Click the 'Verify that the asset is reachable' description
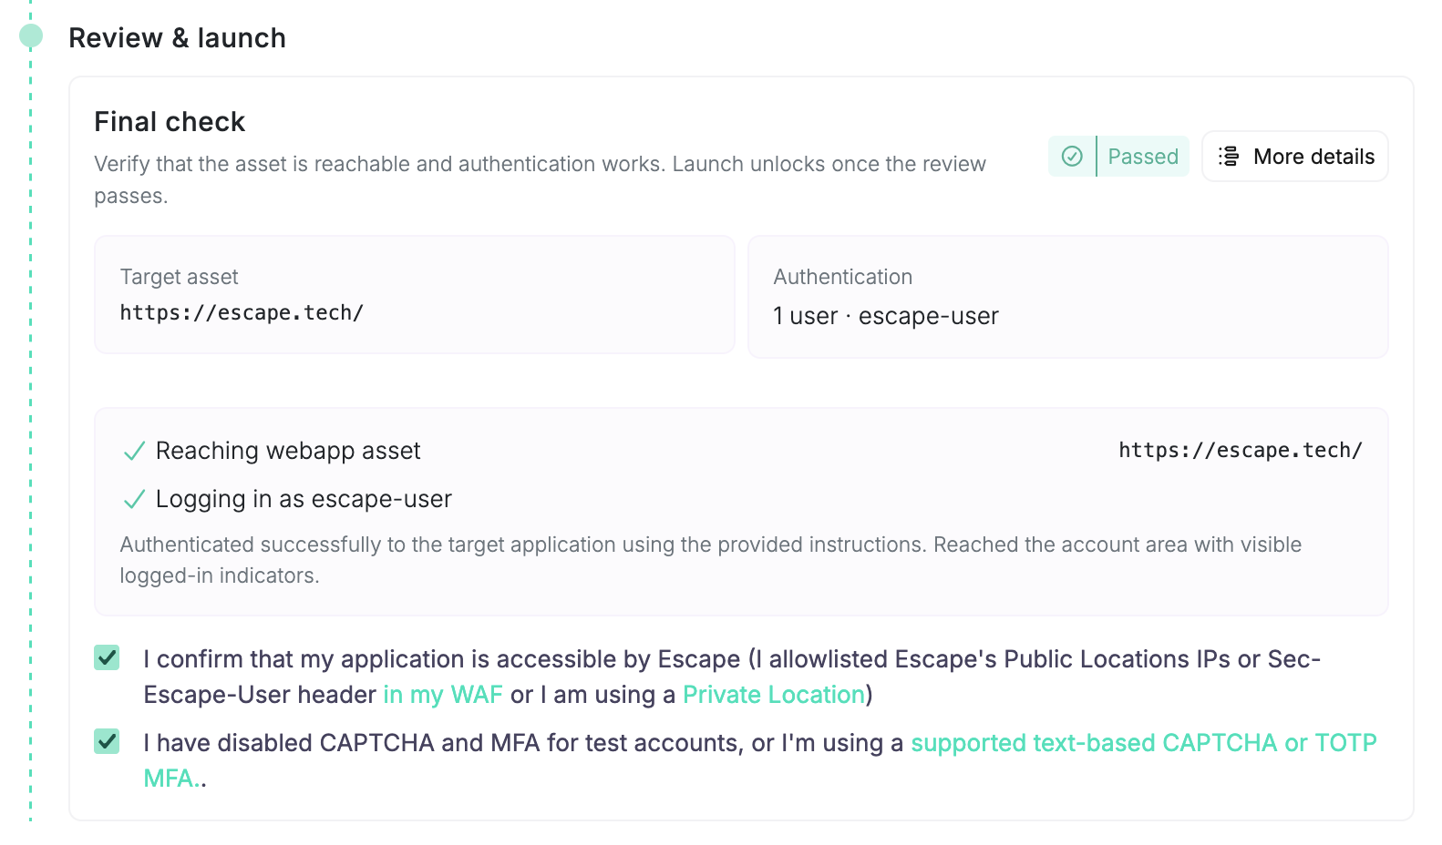This screenshot has height=845, width=1442. tap(540, 179)
